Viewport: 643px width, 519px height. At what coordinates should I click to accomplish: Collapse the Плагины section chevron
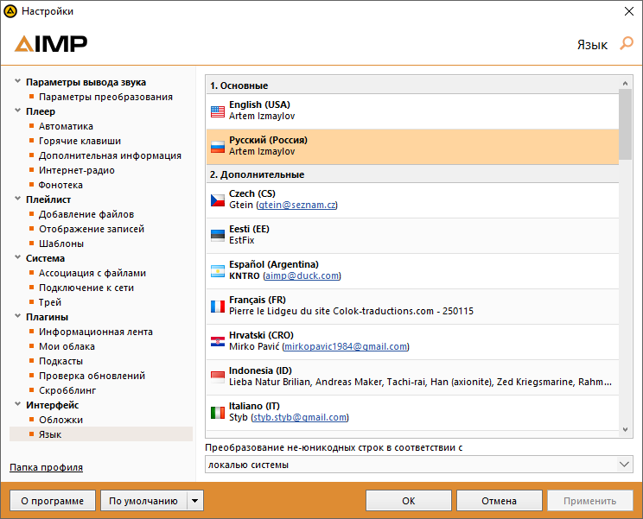pos(18,317)
